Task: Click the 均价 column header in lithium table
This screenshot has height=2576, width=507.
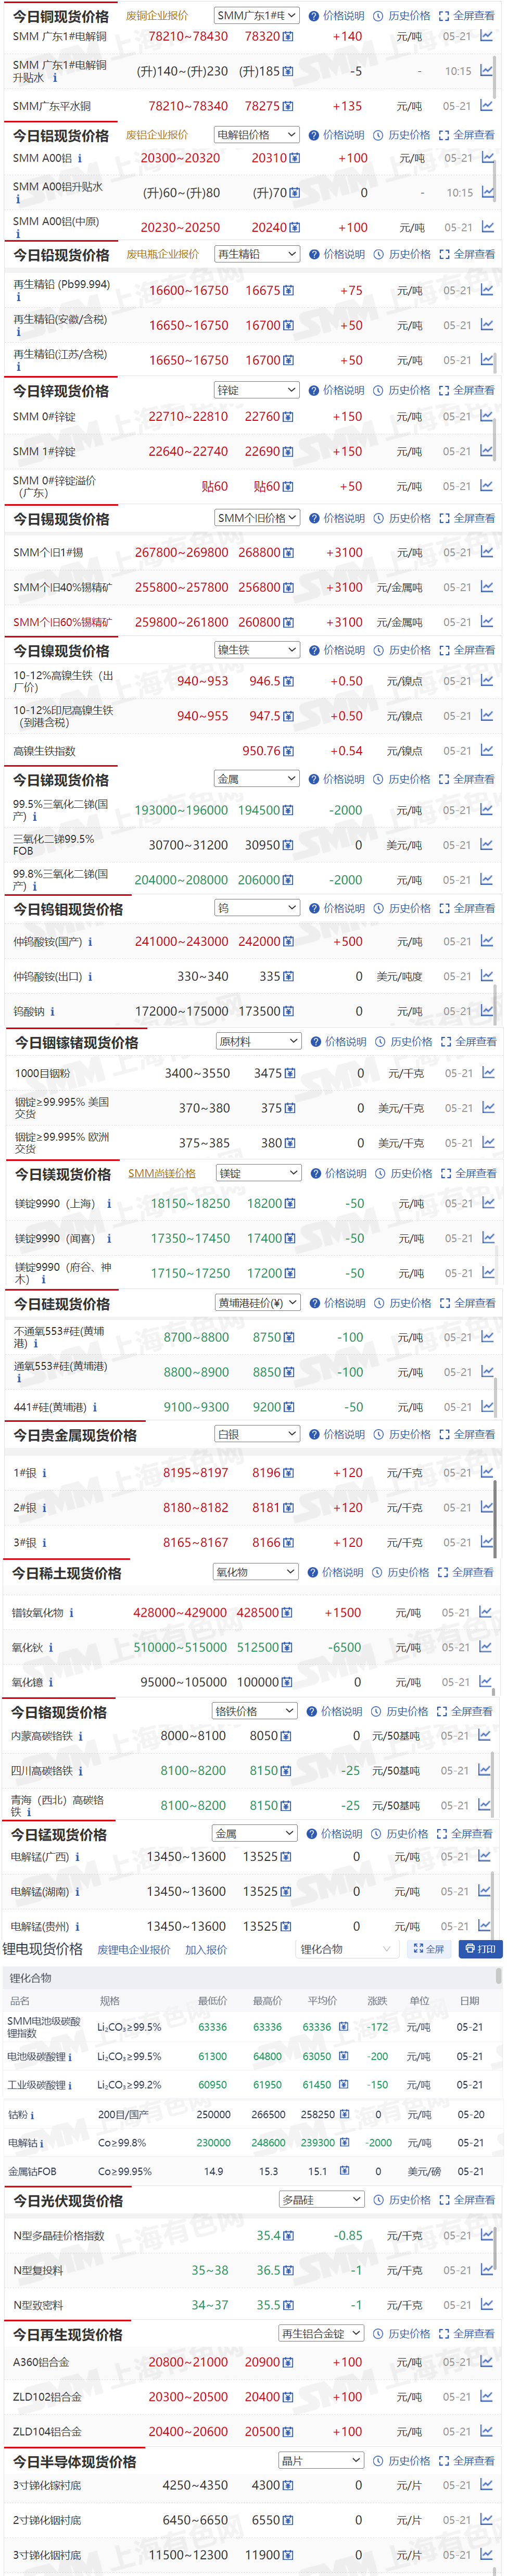Action: [323, 2002]
